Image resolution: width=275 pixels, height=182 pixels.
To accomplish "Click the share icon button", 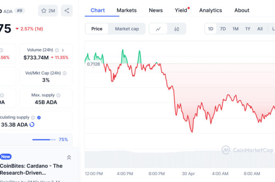I will [x=67, y=11].
